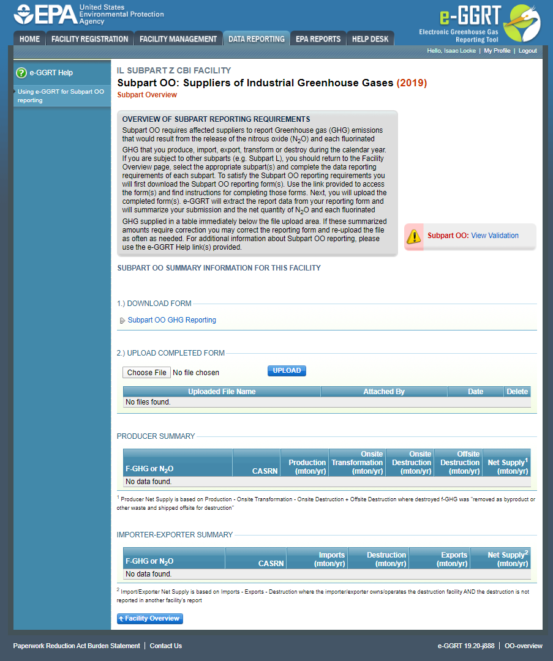
Task: Click the arrow icon beside Subpart OO GHG Reporting
Action: click(122, 321)
